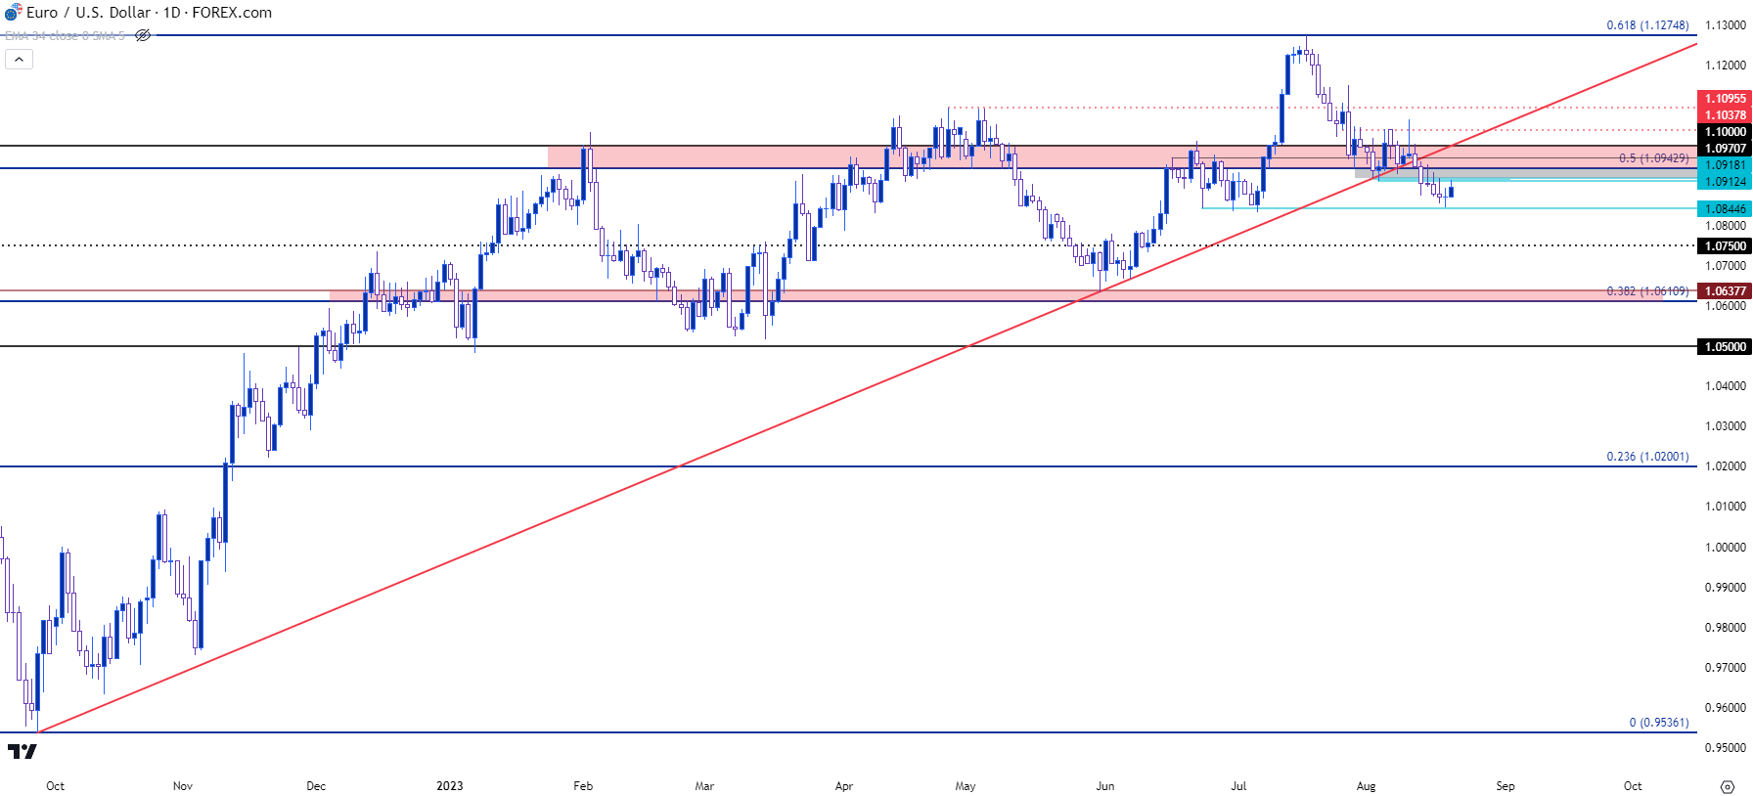
Task: Click the Sep label on time axis
Action: tap(1506, 786)
